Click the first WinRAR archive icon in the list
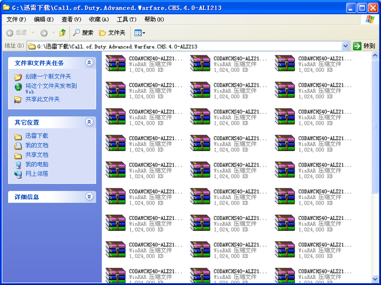The height and width of the screenshot is (285, 381). [115, 64]
